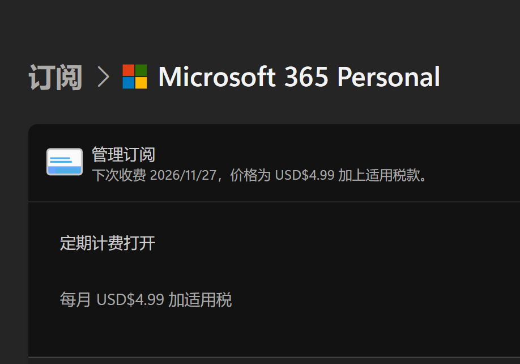Viewport: 520px width, 364px height.
Task: Click the Microsoft four-color logo
Action: (x=135, y=77)
